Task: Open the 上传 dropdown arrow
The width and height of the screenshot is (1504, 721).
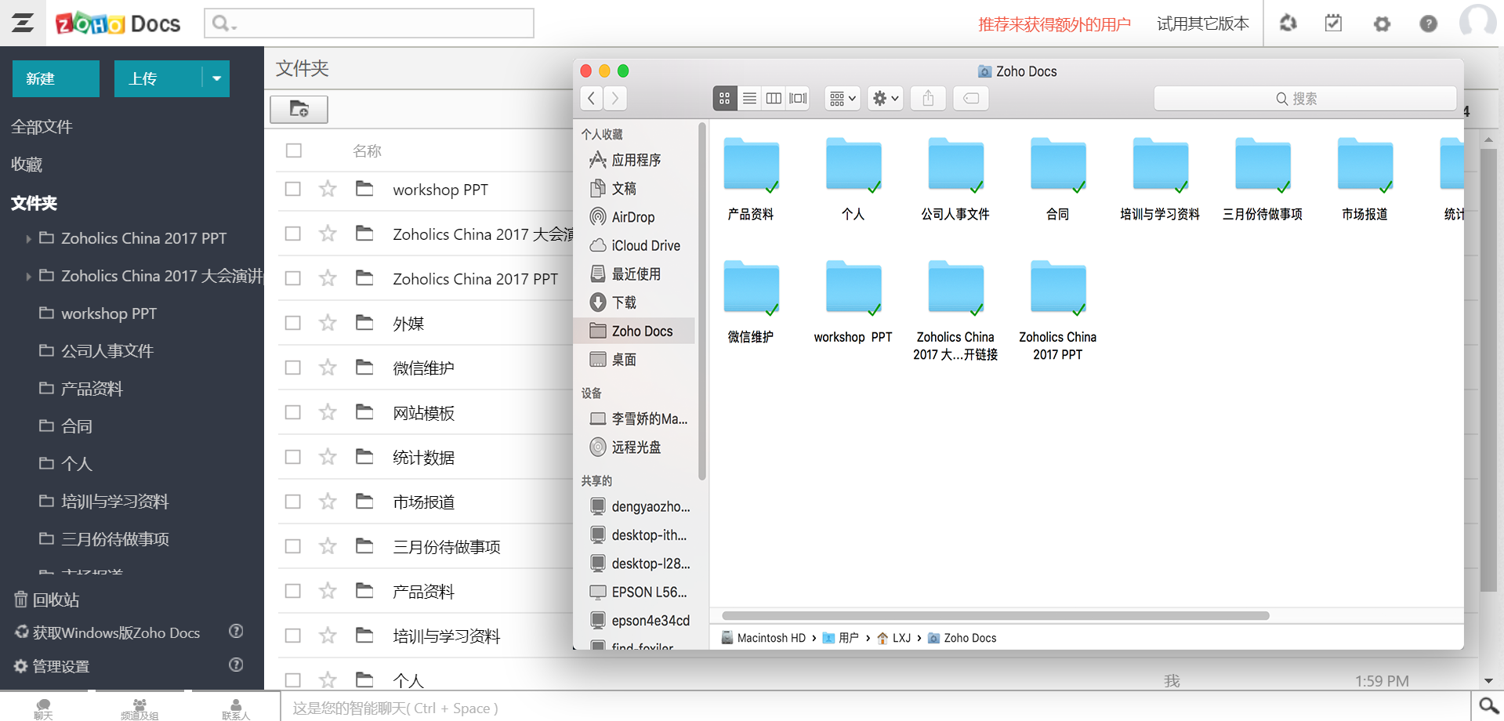Action: point(216,78)
